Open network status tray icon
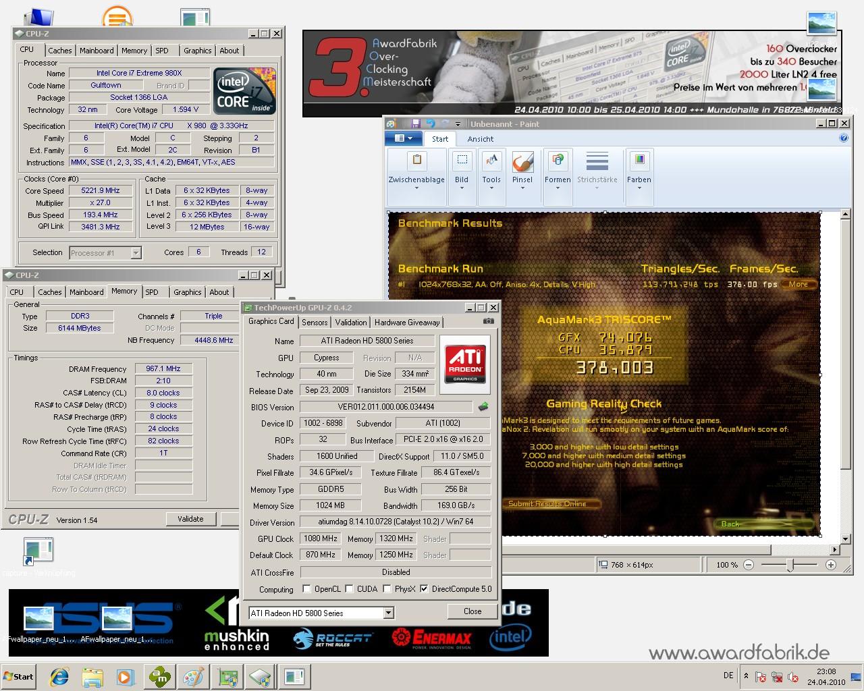 (777, 677)
